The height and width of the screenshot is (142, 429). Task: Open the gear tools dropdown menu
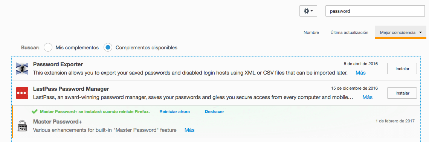pyautogui.click(x=308, y=11)
